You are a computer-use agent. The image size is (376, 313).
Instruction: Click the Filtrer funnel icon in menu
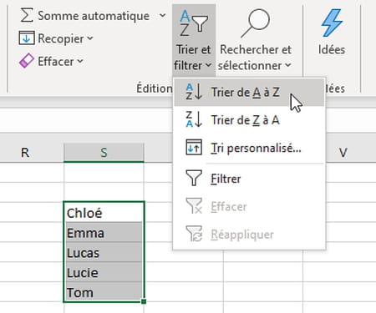(194, 178)
